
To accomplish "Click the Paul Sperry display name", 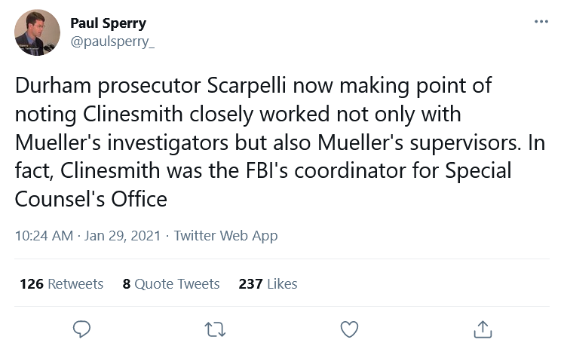I will (x=108, y=23).
